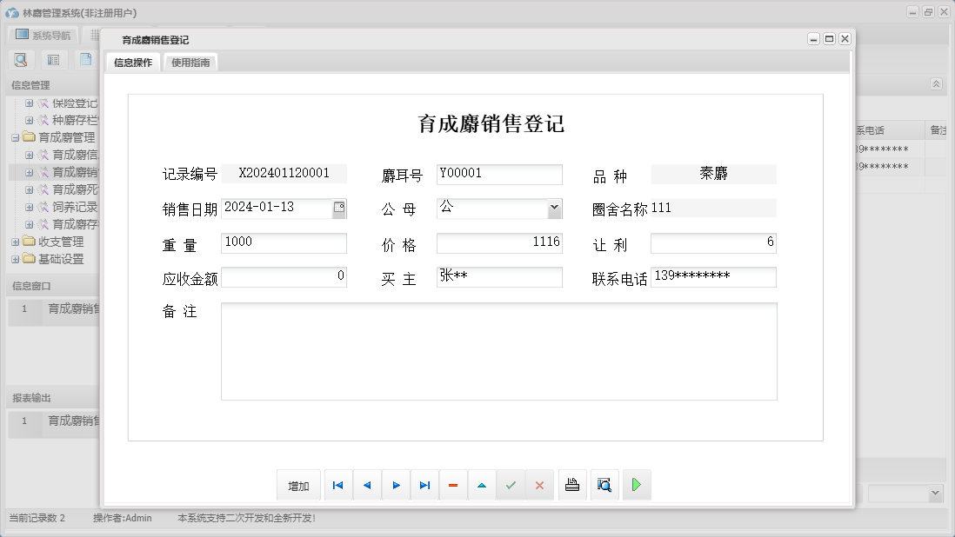The width and height of the screenshot is (955, 537).
Task: Cancel edits with the red X
Action: coord(539,485)
